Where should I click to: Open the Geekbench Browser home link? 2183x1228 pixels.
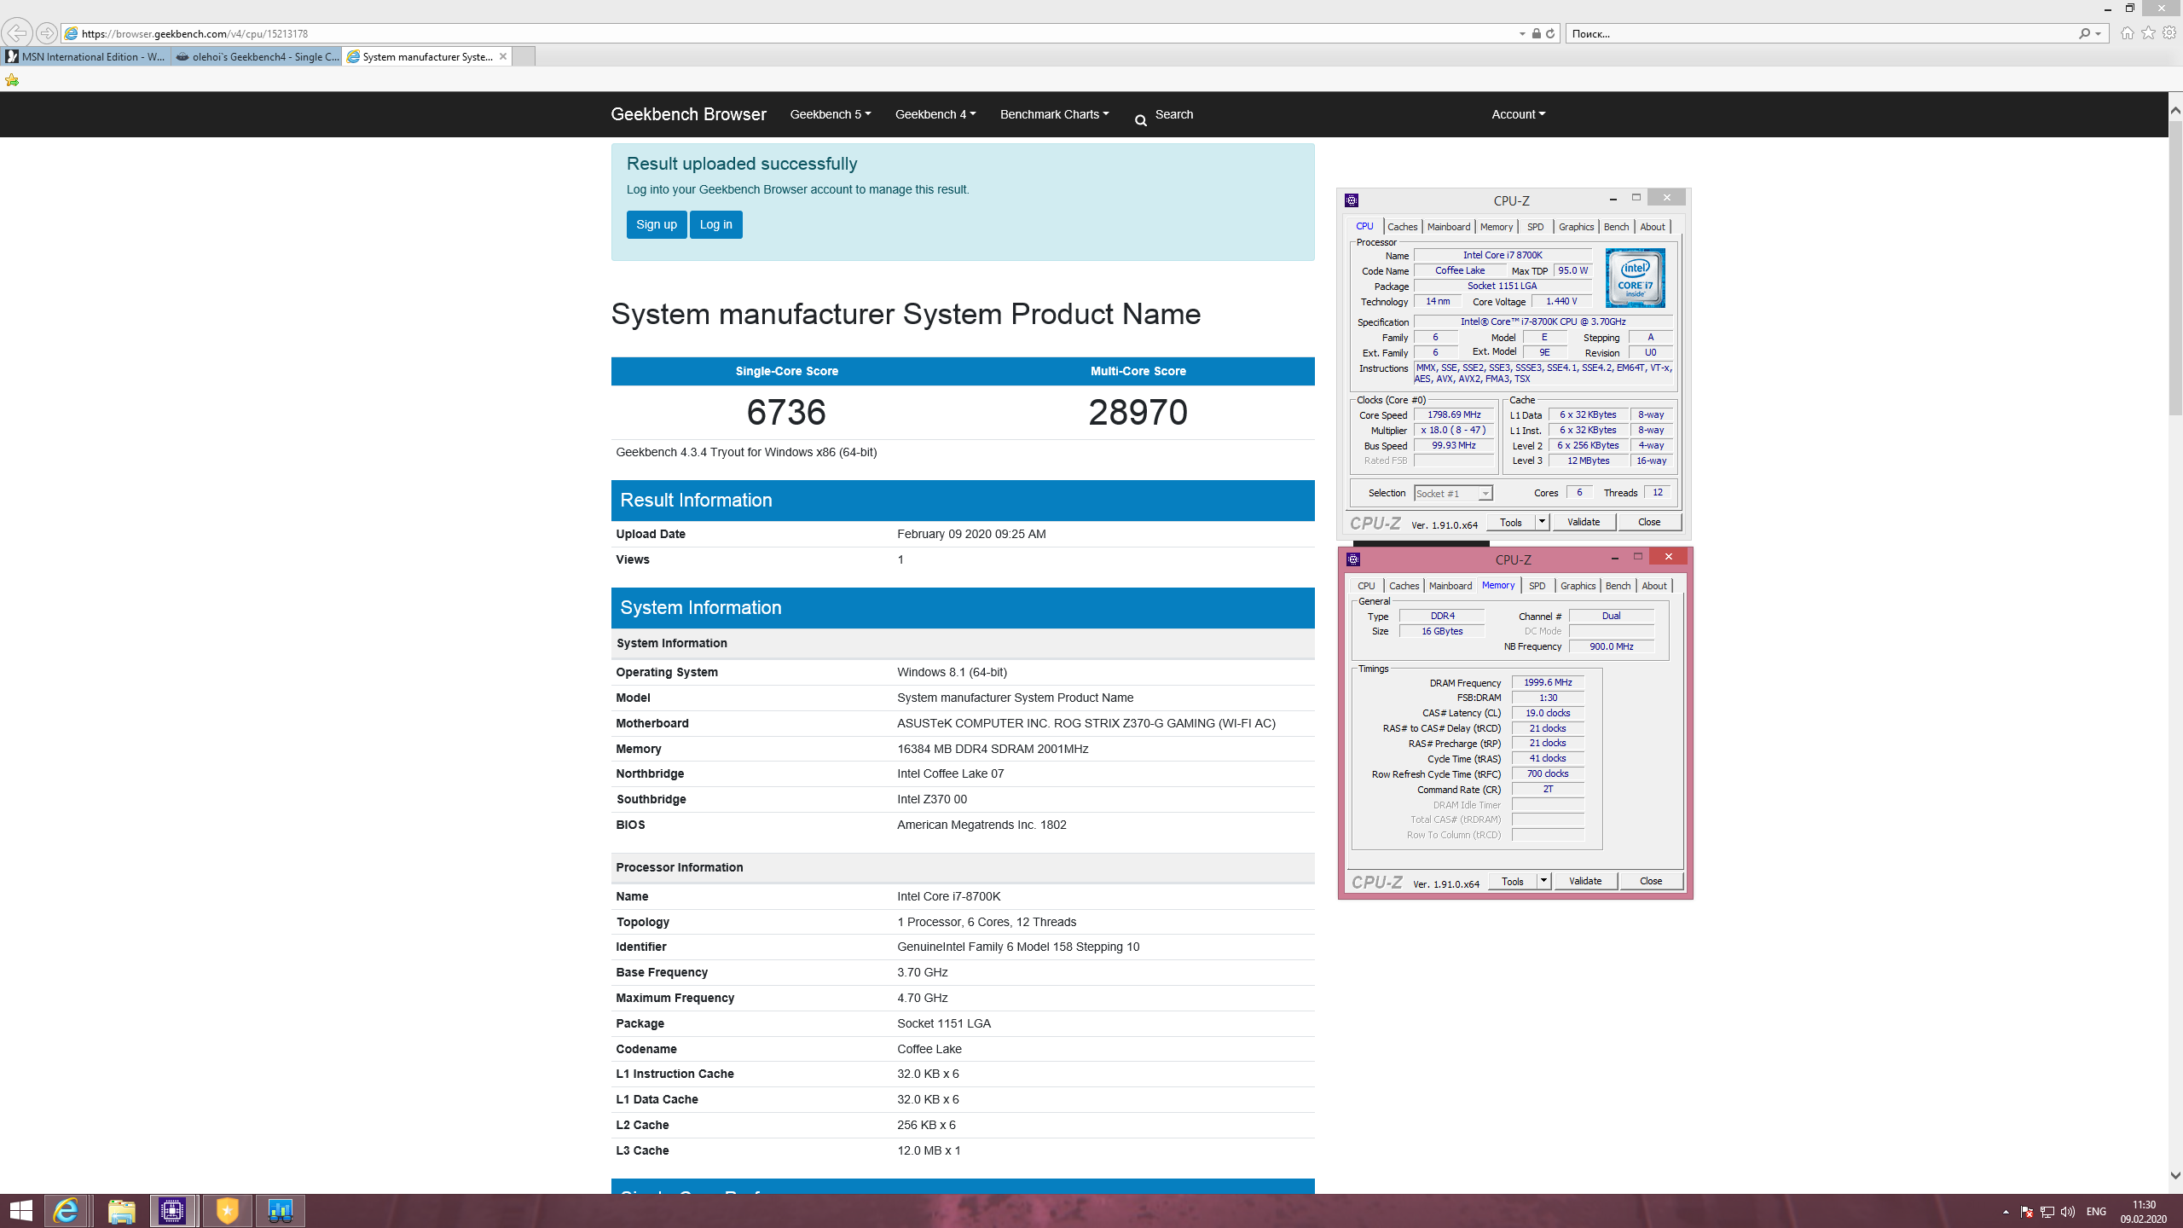pyautogui.click(x=688, y=114)
